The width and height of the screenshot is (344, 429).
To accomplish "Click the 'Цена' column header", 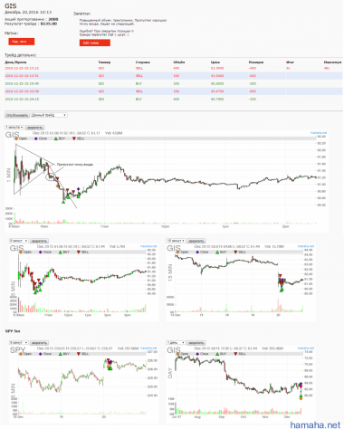I will pyautogui.click(x=215, y=62).
